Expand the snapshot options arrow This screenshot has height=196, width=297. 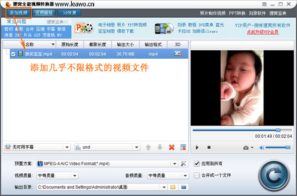click(x=252, y=148)
